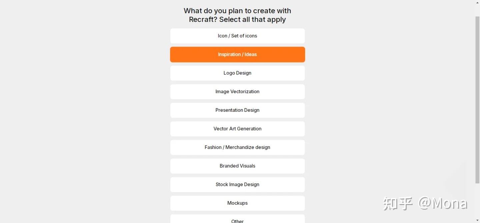Toggle the Image Vectorization option
The image size is (480, 223).
click(237, 92)
